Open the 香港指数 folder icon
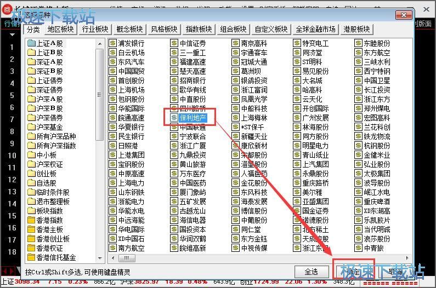The height and width of the screenshot is (288, 436). pos(32,220)
